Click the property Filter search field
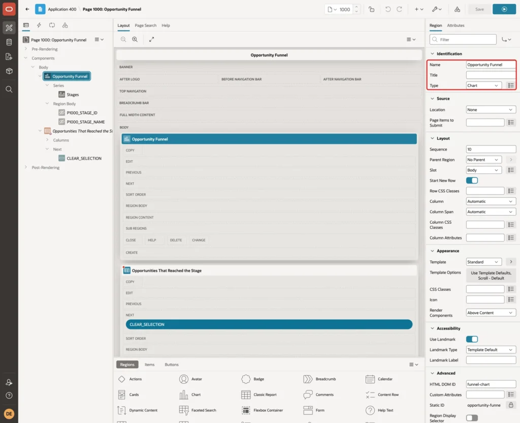The height and width of the screenshot is (423, 520). (x=463, y=40)
